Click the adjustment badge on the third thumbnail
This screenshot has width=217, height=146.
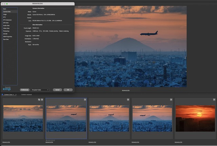(128, 100)
